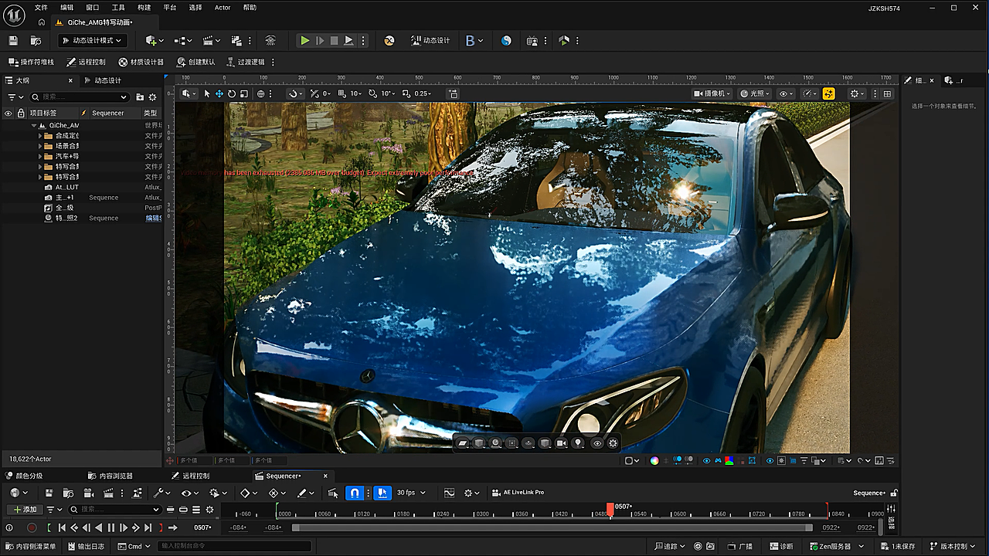
Task: Click the 创建默认 button
Action: pos(196,62)
